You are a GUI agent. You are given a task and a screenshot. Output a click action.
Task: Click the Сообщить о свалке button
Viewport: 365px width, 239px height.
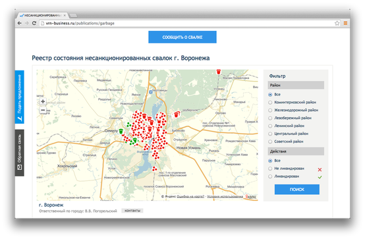pos(182,37)
